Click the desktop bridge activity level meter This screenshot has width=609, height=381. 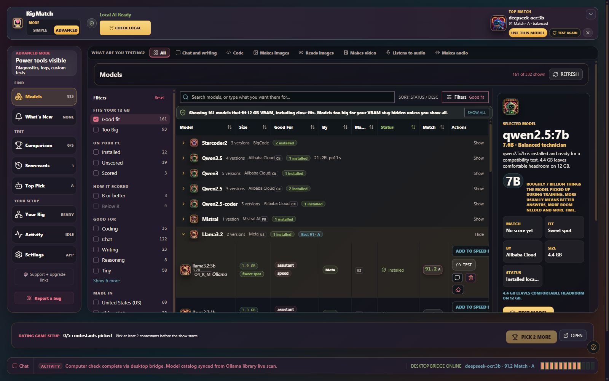[x=568, y=366]
